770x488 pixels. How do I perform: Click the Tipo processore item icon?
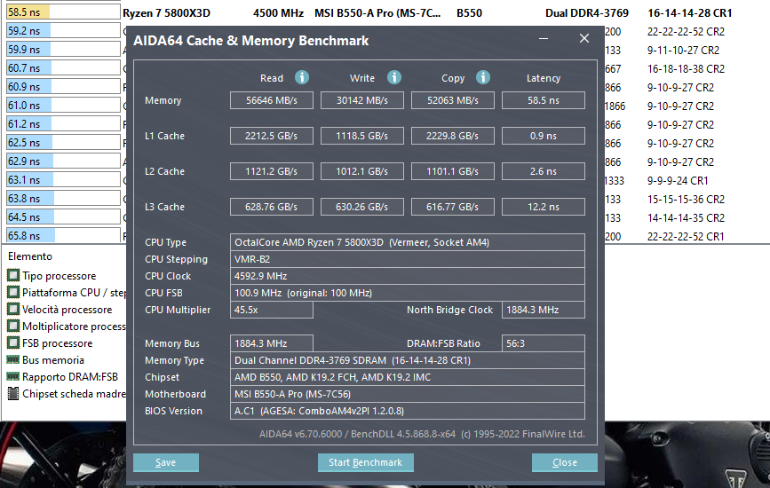click(x=13, y=275)
